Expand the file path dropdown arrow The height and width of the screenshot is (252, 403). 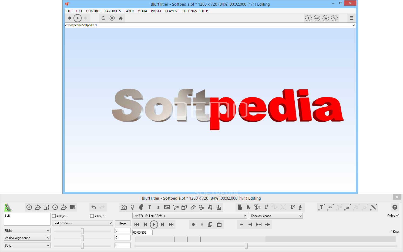tap(354, 25)
